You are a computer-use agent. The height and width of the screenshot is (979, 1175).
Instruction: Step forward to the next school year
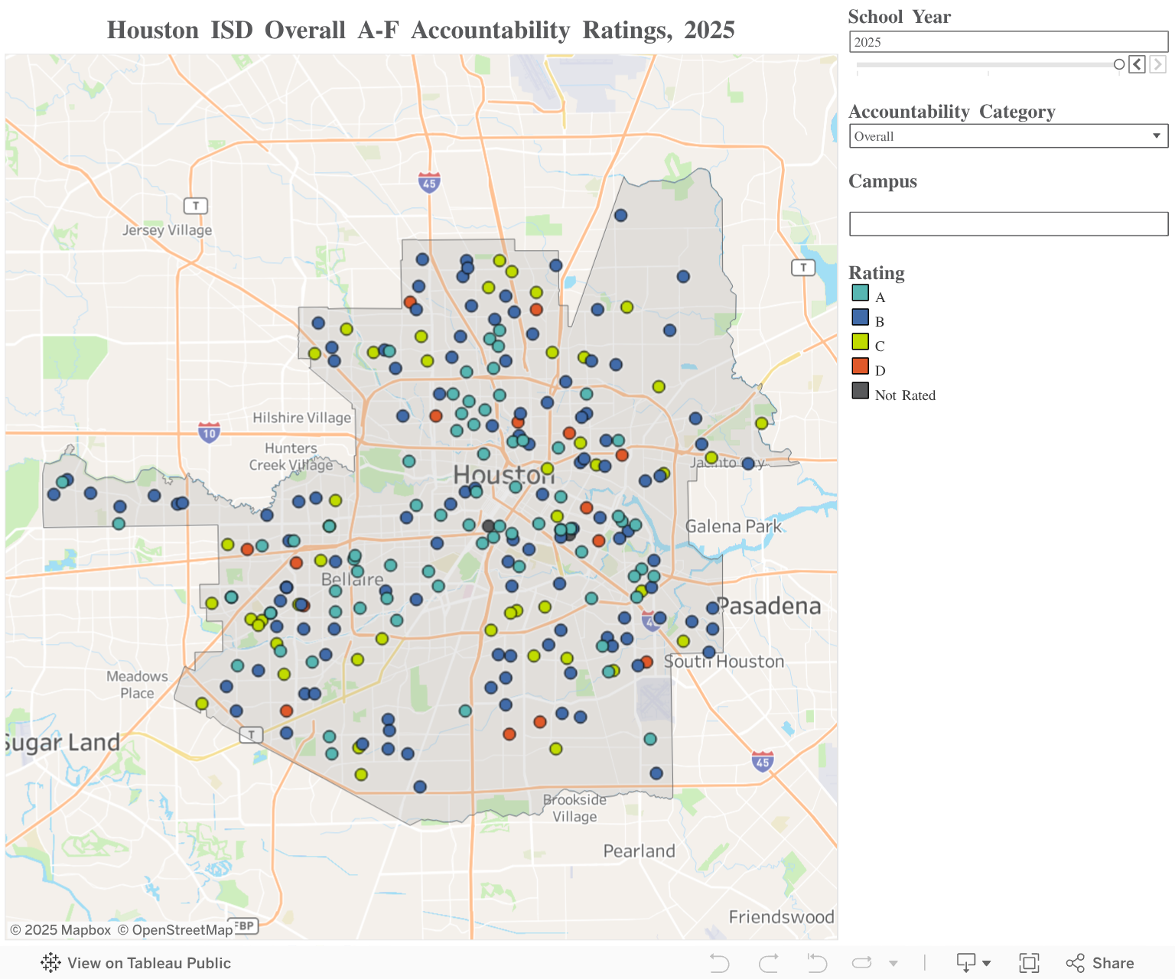click(1157, 64)
